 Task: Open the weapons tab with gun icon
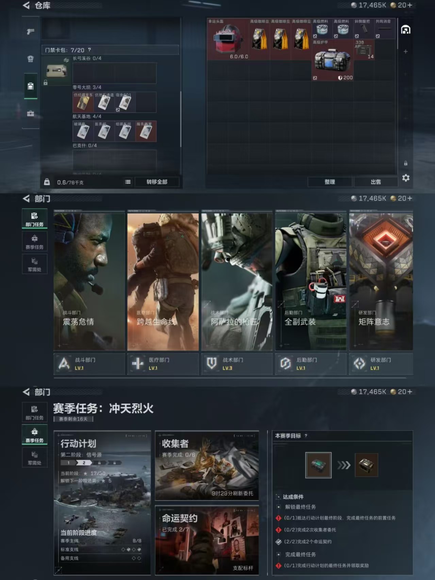(x=31, y=32)
